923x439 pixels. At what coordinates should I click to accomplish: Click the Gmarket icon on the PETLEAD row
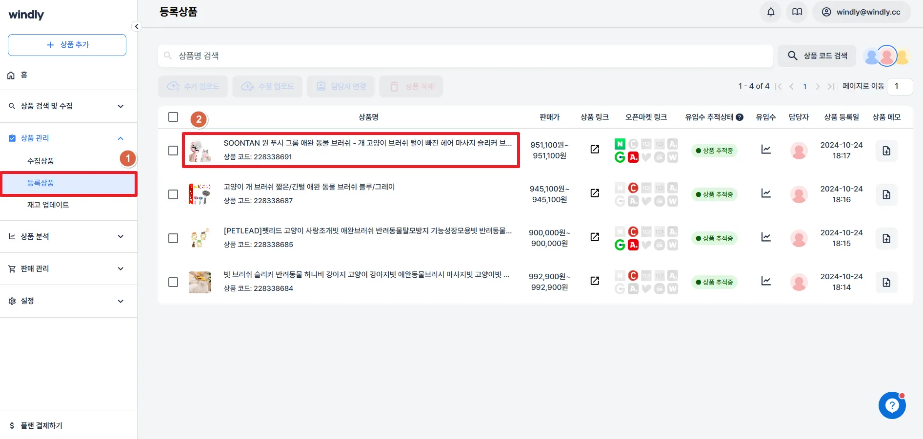click(x=620, y=245)
